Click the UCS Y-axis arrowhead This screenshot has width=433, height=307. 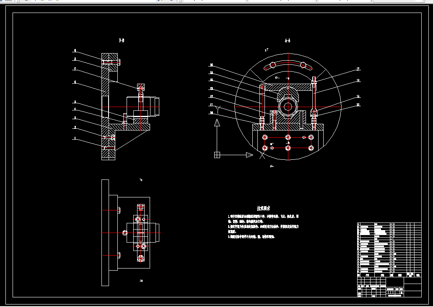click(217, 123)
